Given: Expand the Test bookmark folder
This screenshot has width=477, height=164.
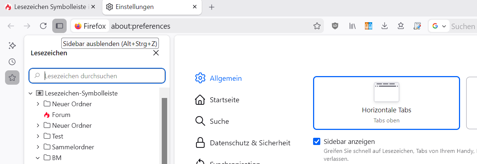Looking at the screenshot, I should tap(38, 136).
